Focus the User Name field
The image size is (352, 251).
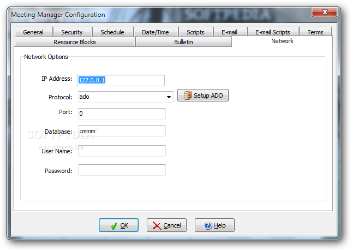tap(122, 151)
